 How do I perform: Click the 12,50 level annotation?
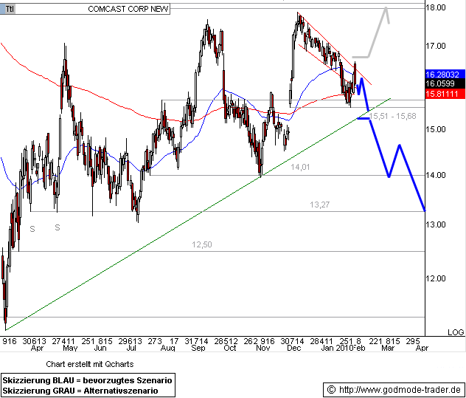tap(202, 244)
